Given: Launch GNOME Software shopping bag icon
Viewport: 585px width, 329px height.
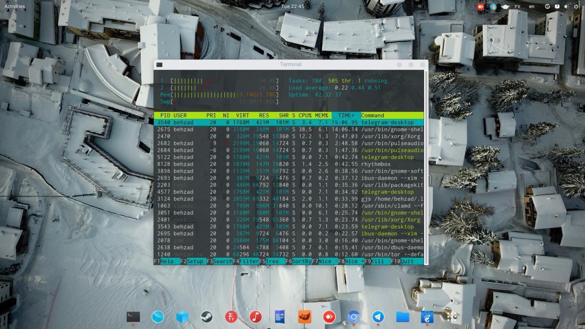Looking at the screenshot, I should [x=427, y=317].
